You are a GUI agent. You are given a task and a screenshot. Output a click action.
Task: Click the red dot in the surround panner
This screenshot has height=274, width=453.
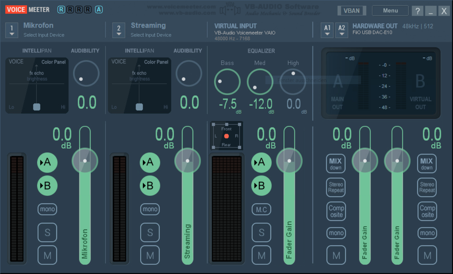[x=226, y=136]
